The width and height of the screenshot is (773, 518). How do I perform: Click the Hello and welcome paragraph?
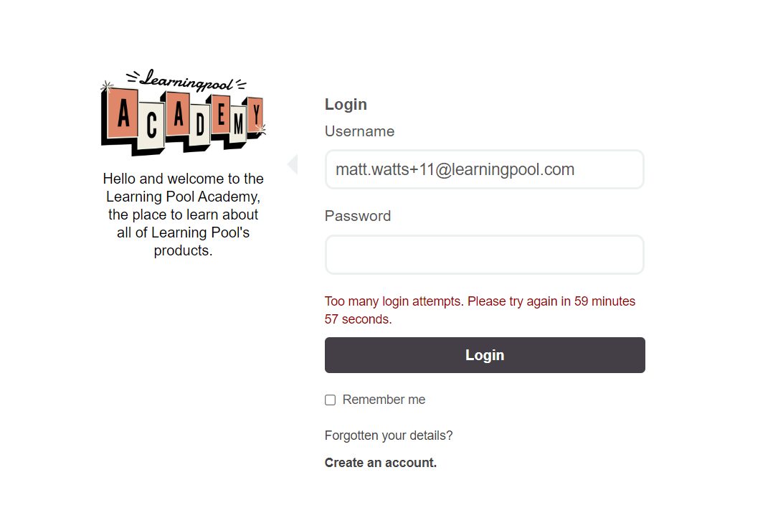pyautogui.click(x=184, y=215)
